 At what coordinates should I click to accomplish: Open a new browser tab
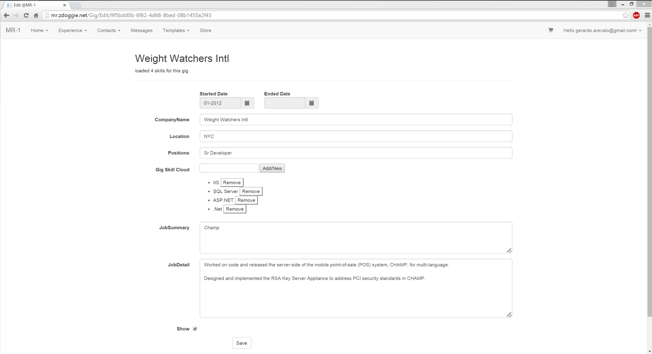coord(76,5)
